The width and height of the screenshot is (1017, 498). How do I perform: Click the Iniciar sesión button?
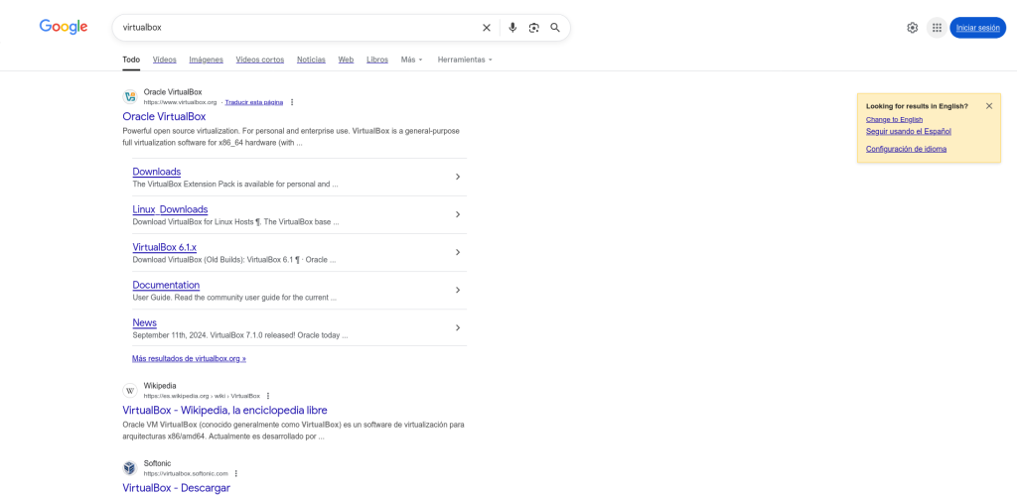pos(977,28)
